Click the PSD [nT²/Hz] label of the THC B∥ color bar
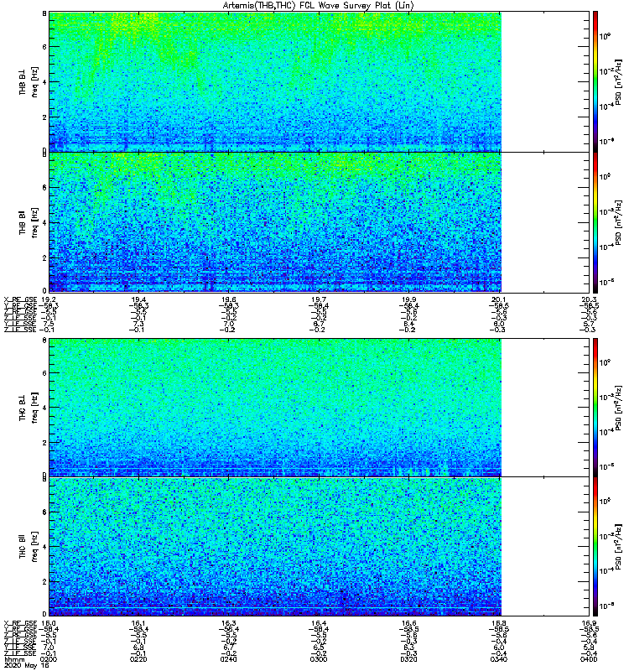This screenshot has height=671, width=629. [x=618, y=547]
